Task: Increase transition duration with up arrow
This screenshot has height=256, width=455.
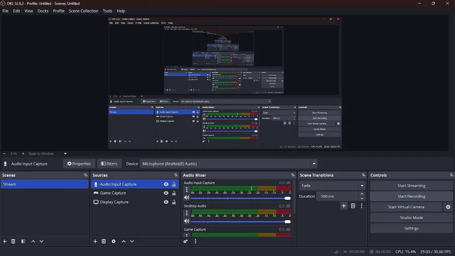Action: pyautogui.click(x=362, y=194)
